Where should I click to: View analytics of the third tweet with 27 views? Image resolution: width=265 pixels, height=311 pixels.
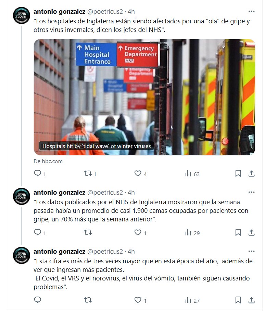point(192,300)
